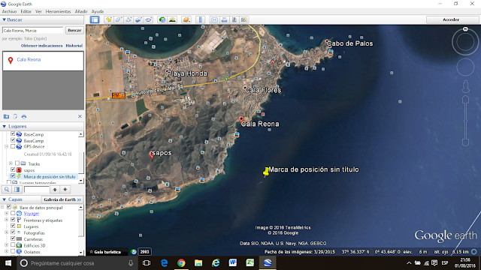Click the split-panel icon next to the magnifier
Image resolution: width=481 pixels, height=270 pixels.
[17, 190]
